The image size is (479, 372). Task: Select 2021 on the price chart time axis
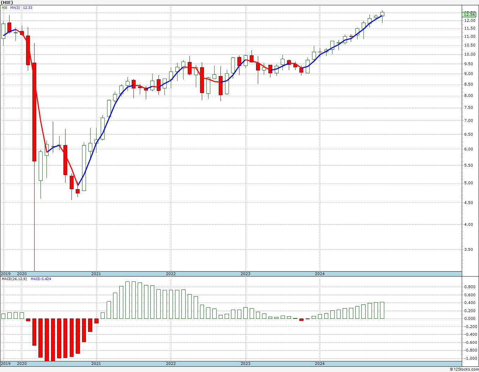click(96, 274)
